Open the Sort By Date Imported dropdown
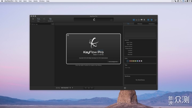Screen dimensions: 192x108 (66, 88)
